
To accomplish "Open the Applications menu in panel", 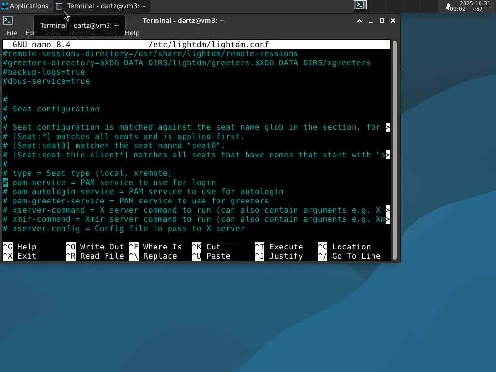I will [x=26, y=6].
